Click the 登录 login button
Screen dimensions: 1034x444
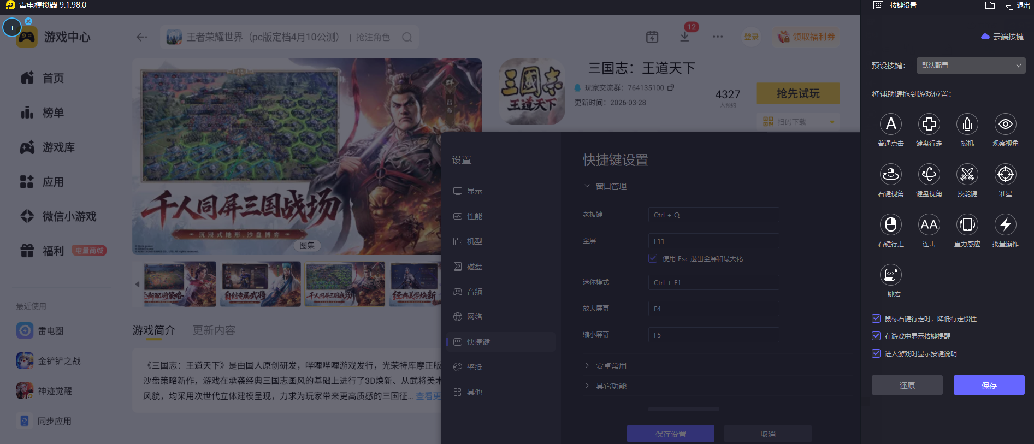click(x=751, y=37)
